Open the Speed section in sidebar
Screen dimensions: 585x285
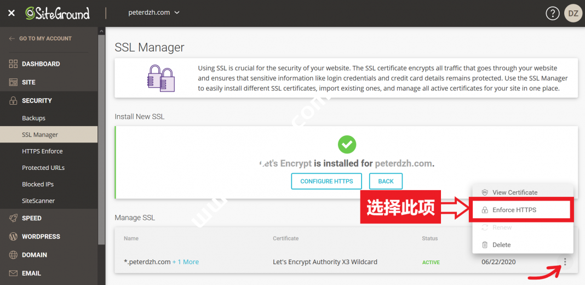click(31, 218)
